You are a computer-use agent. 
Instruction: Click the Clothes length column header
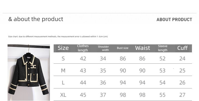point(83,48)
